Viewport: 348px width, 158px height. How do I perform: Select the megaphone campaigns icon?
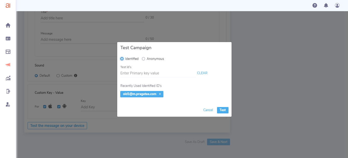point(8,65)
